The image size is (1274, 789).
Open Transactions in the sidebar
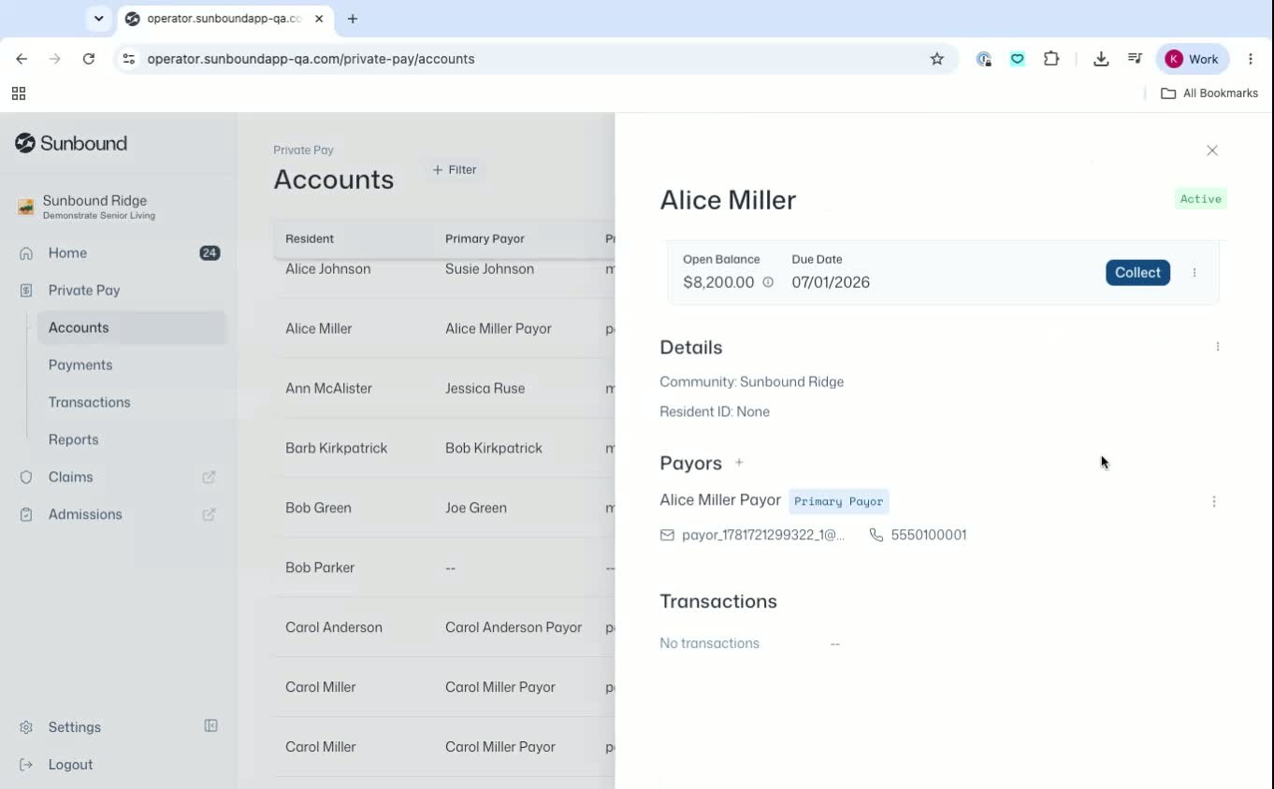(90, 403)
